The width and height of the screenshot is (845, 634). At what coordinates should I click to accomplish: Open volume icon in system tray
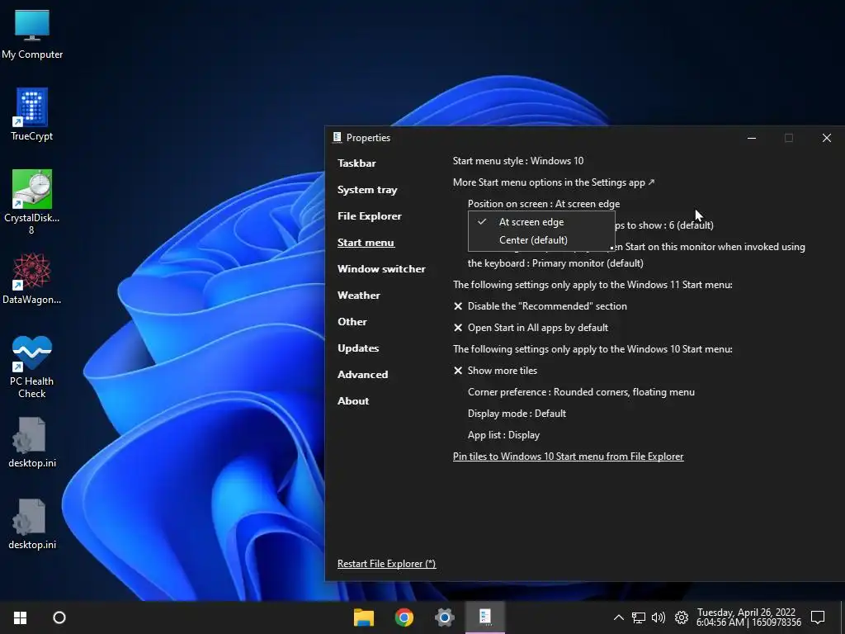659,617
